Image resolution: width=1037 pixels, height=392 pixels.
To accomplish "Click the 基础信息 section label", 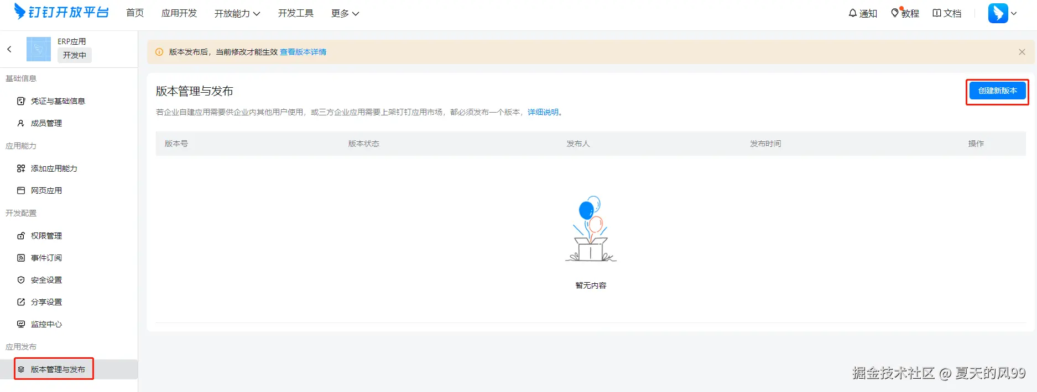I will (x=21, y=78).
